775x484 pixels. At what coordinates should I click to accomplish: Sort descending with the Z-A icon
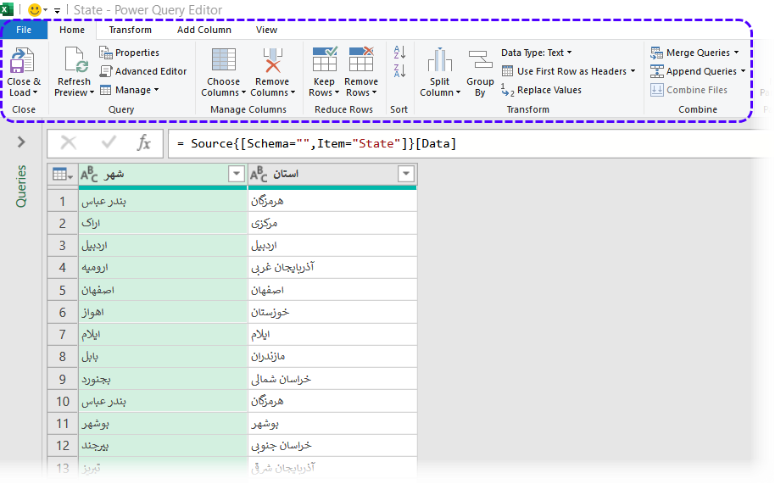tap(399, 71)
